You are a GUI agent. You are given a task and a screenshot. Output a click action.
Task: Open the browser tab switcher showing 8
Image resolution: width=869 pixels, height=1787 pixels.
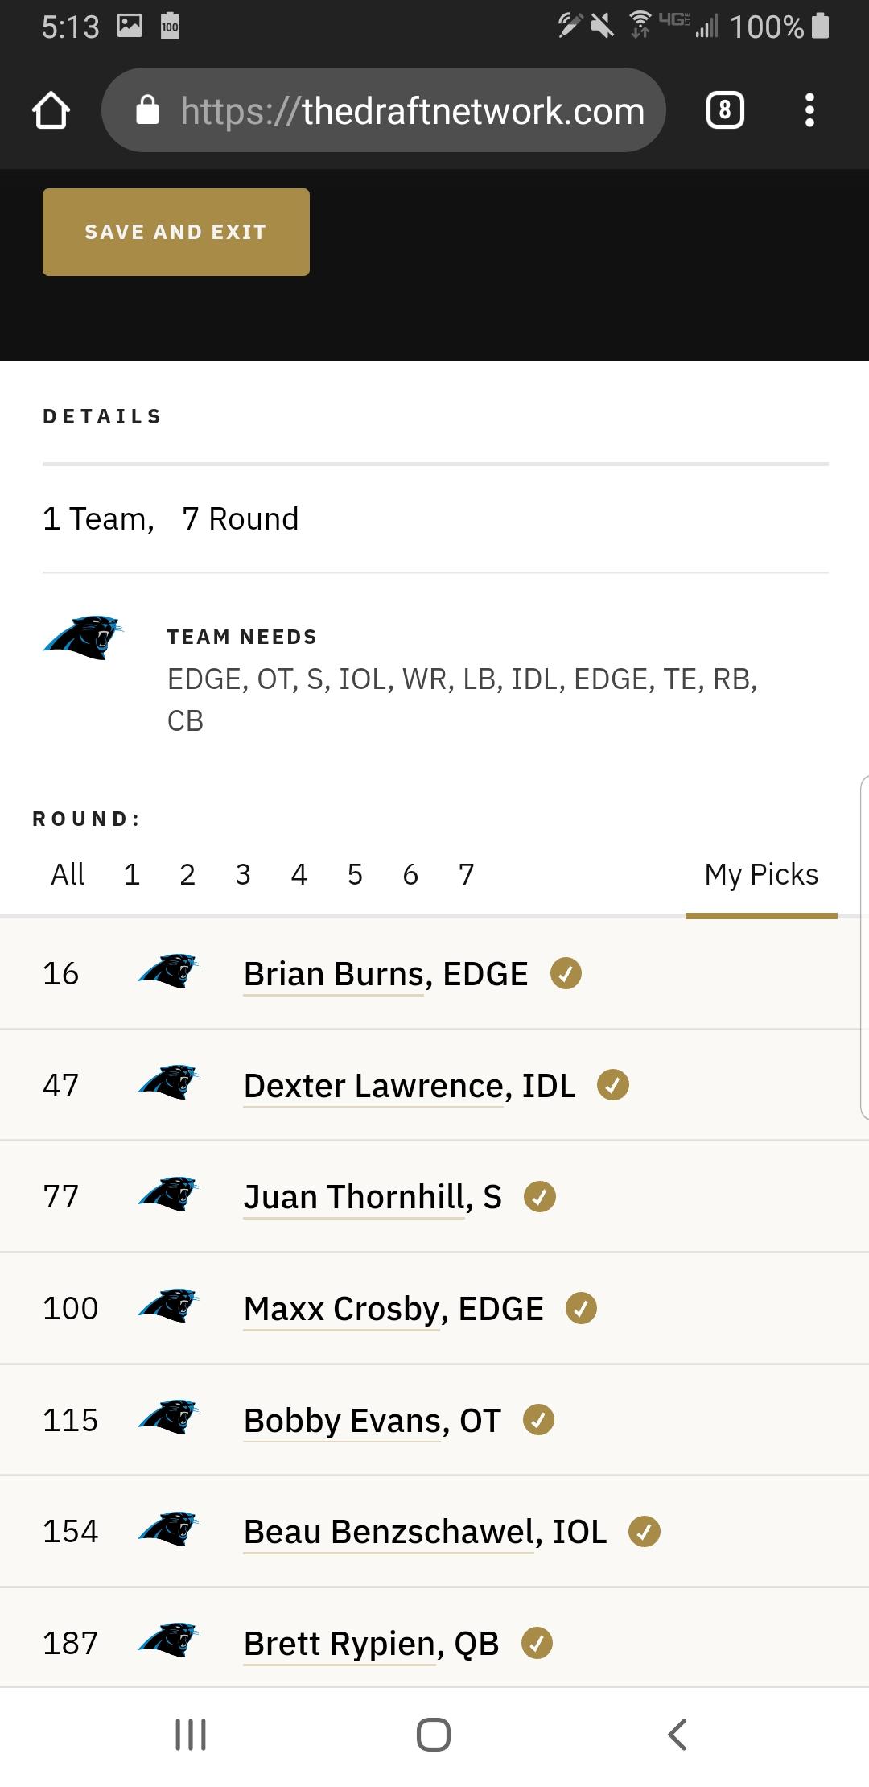pyautogui.click(x=724, y=110)
